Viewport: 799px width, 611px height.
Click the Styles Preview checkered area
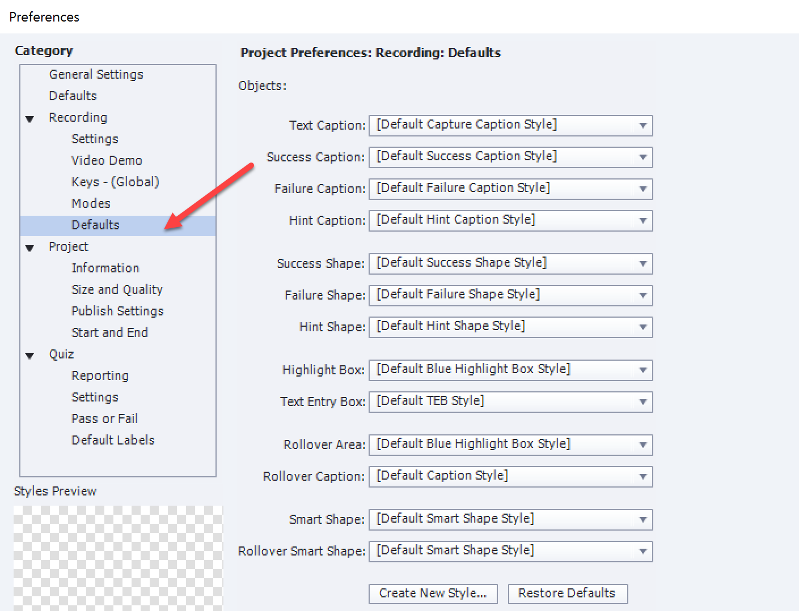pyautogui.click(x=118, y=558)
